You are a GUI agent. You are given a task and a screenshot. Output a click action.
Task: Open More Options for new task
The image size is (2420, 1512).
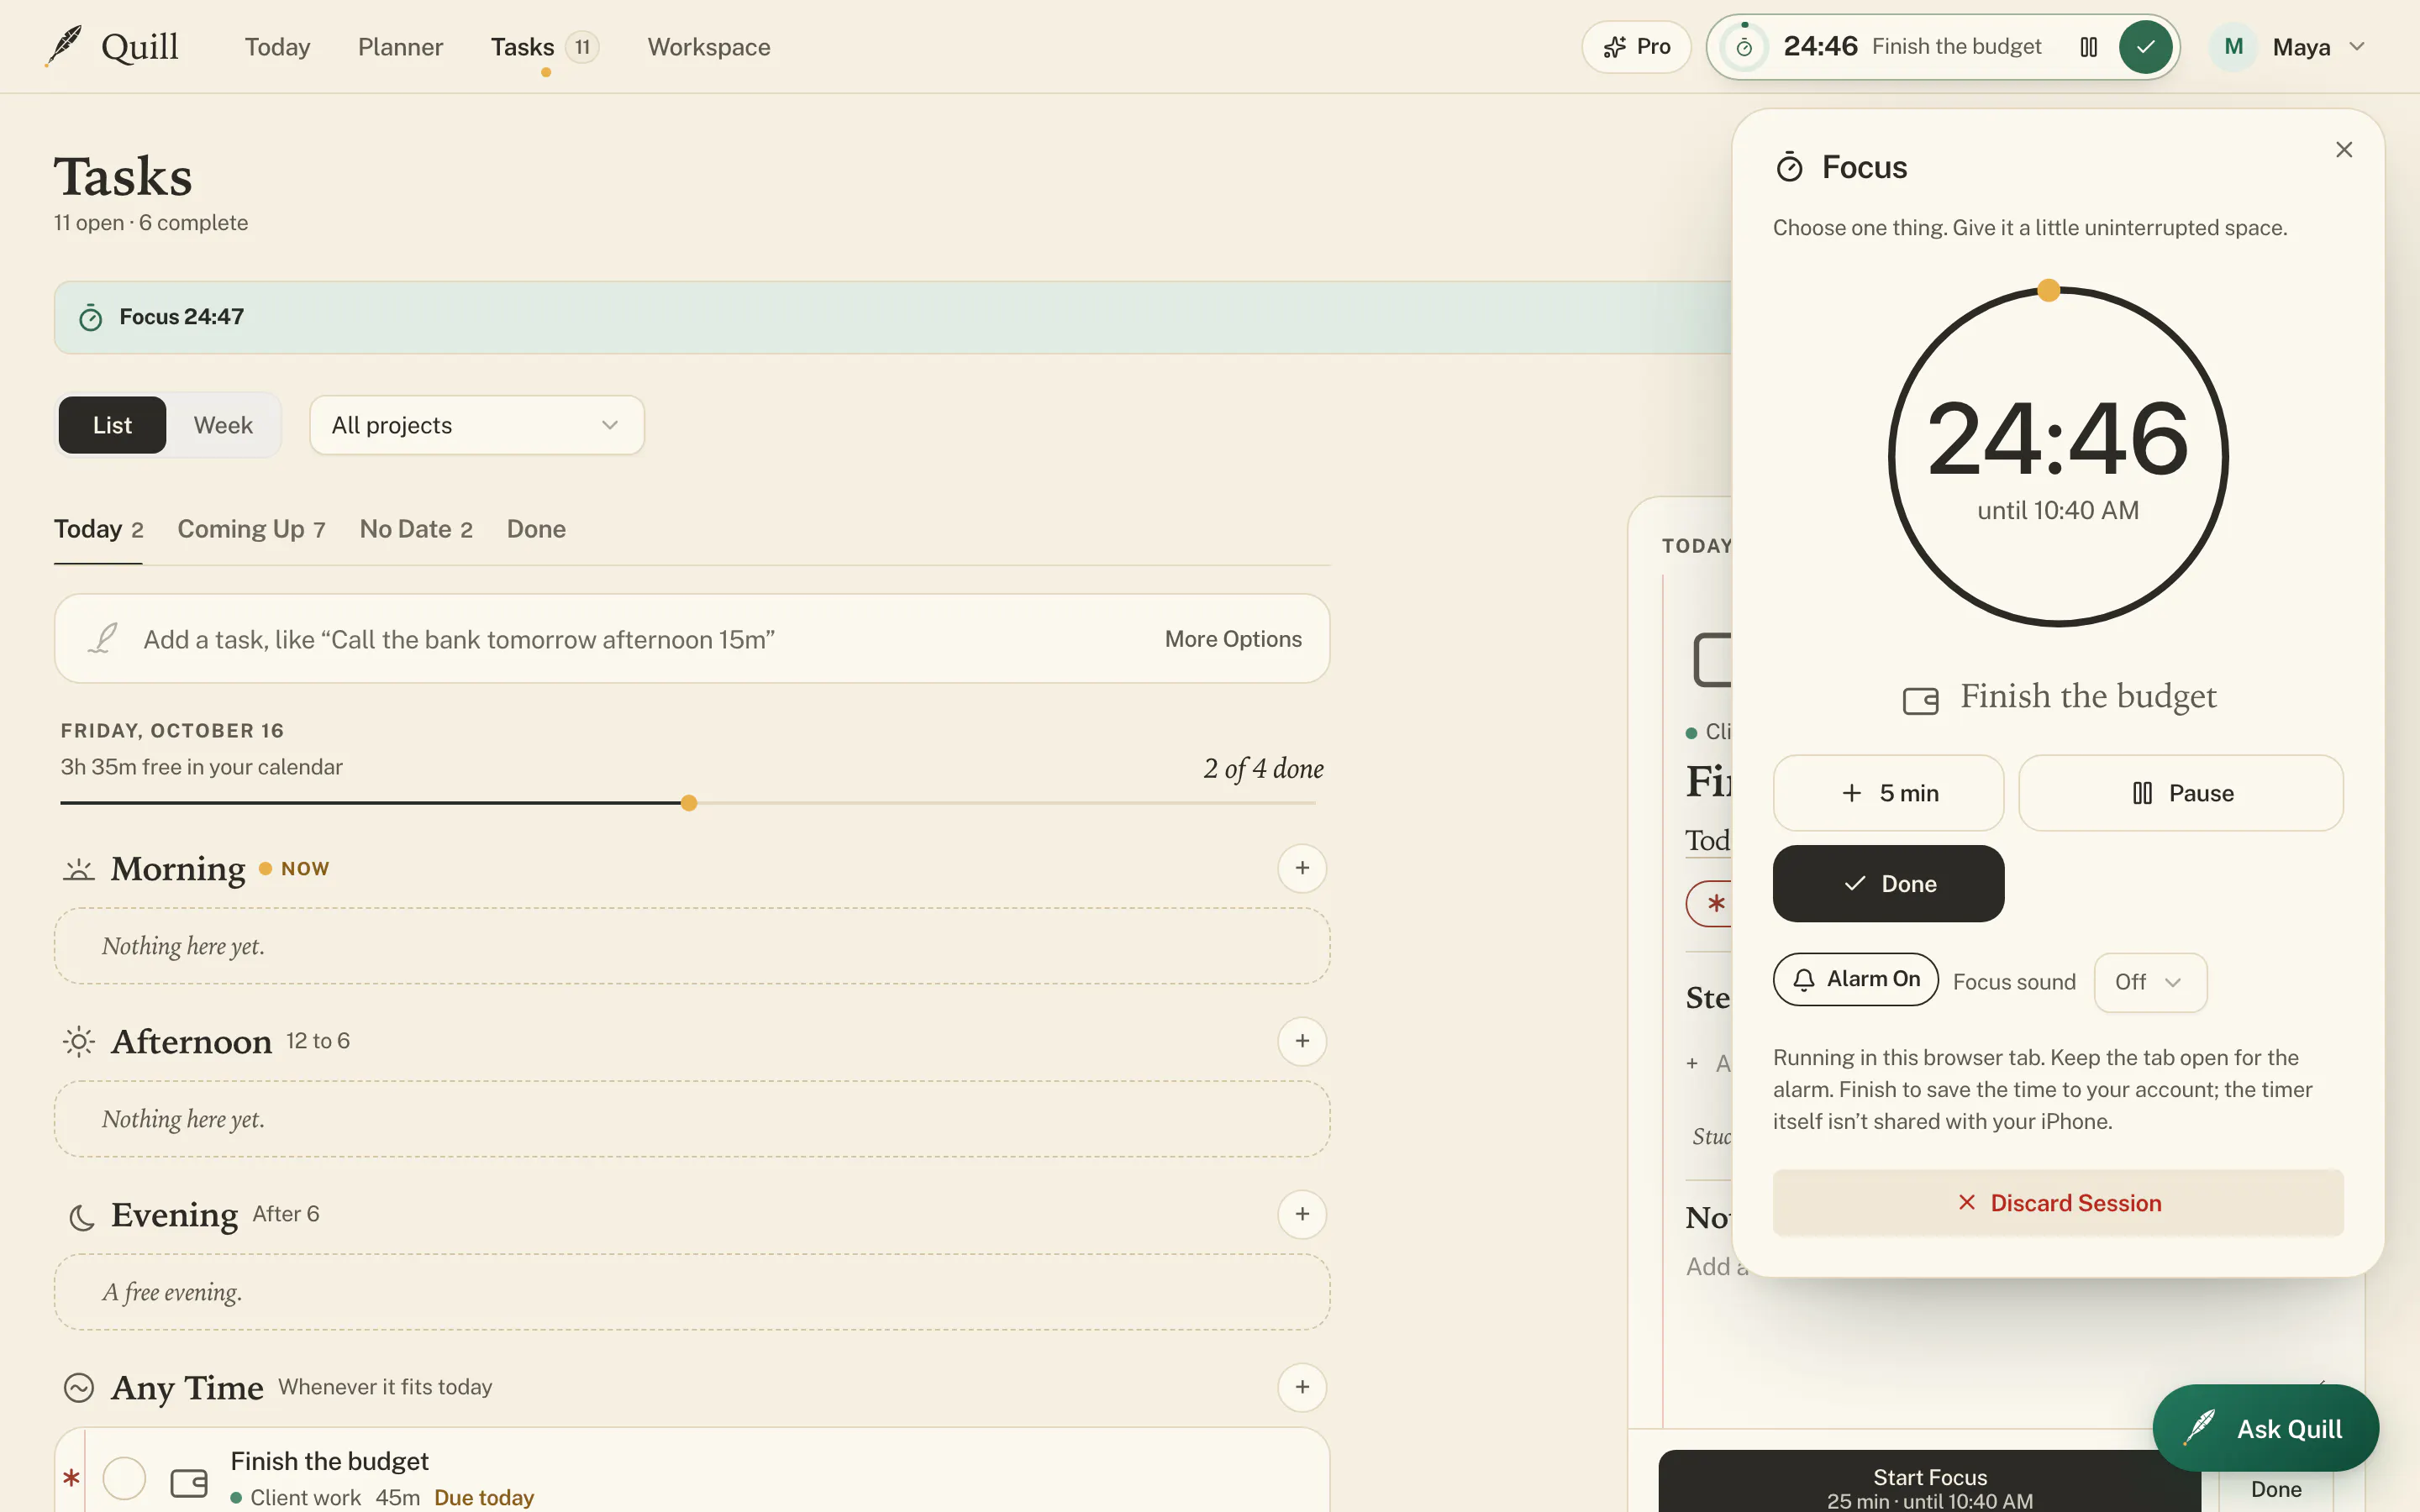1233,639
